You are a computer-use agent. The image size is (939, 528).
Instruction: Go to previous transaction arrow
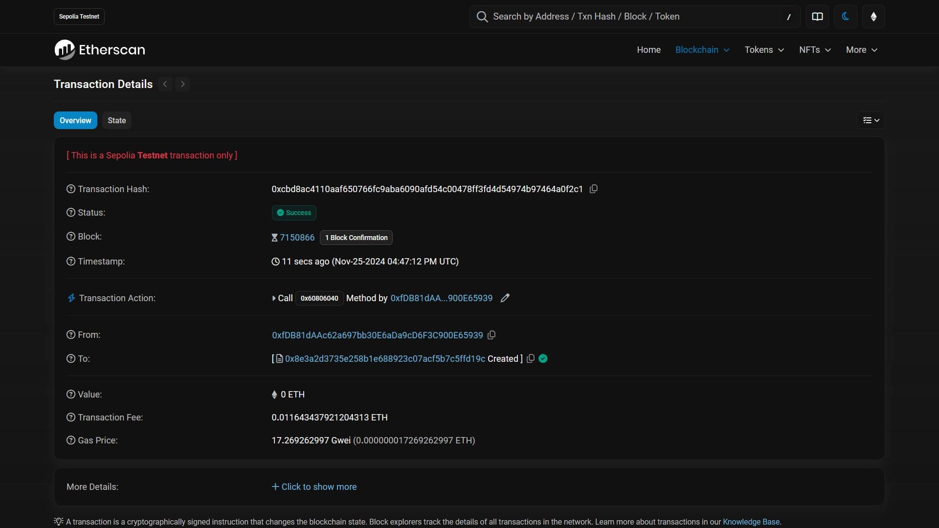165,84
